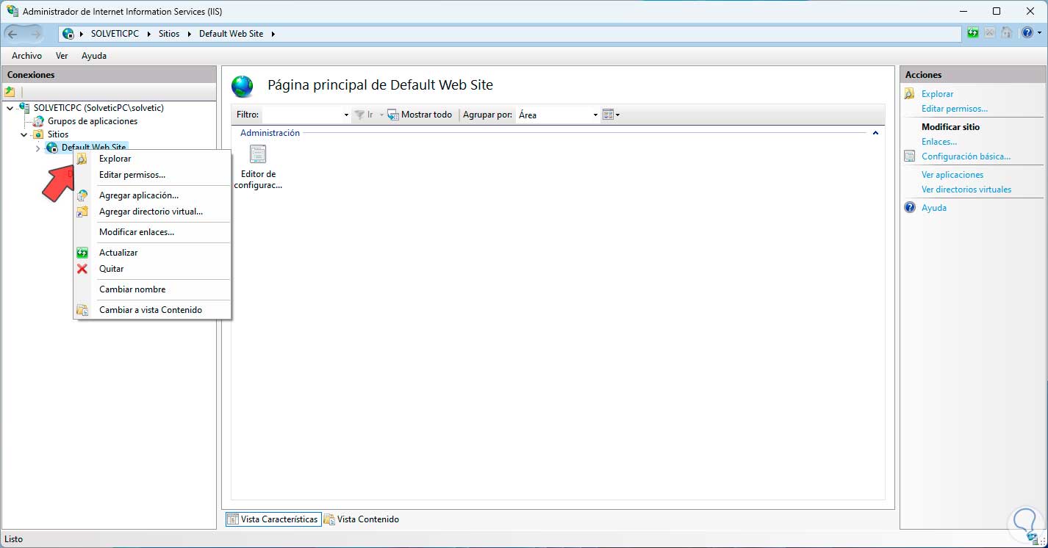Viewport: 1048px width, 548px height.
Task: Click Default Web Site in the address breadcrumb
Action: (x=231, y=34)
